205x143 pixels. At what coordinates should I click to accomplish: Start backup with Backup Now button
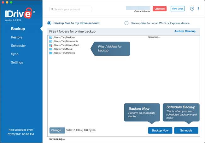pyautogui.click(x=160, y=130)
